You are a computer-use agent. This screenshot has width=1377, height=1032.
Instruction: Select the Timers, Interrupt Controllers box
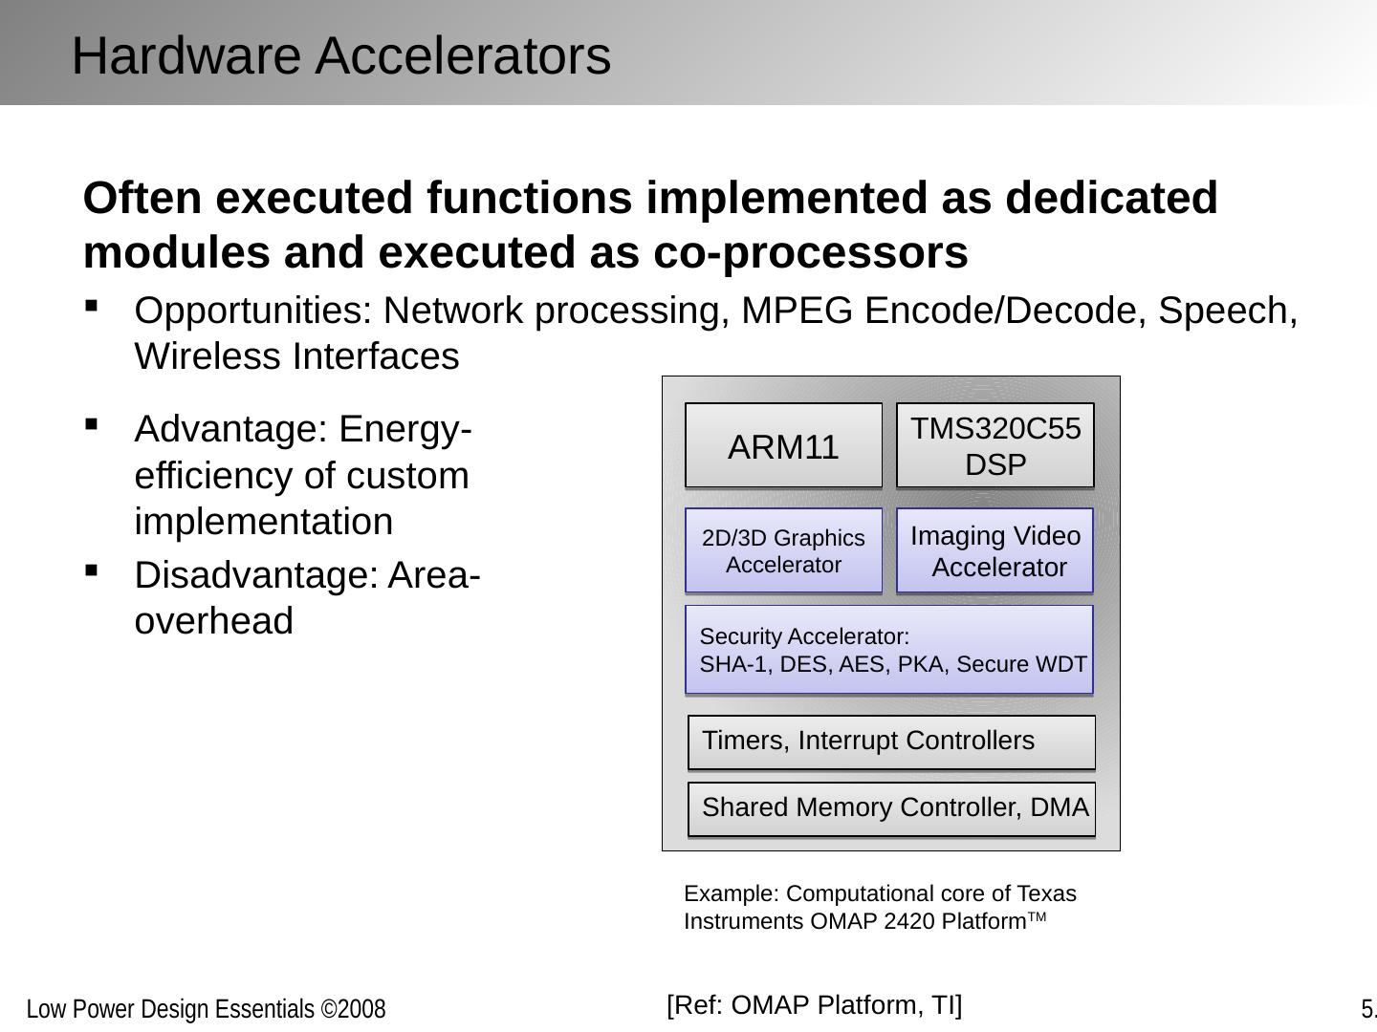(891, 742)
